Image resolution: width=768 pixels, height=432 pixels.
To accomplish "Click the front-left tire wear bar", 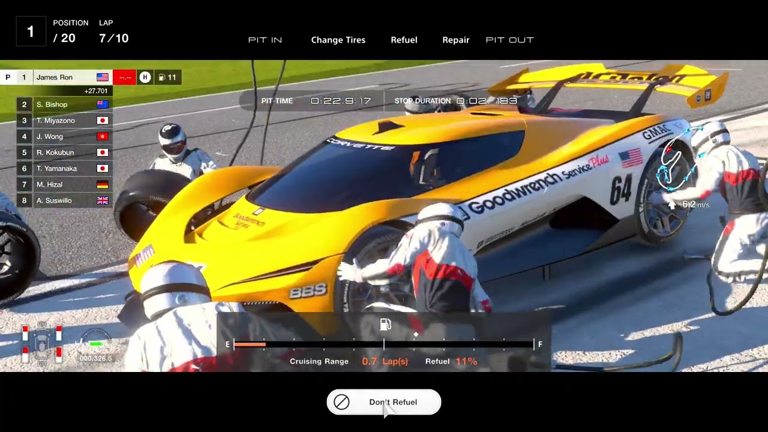I will click(x=25, y=333).
